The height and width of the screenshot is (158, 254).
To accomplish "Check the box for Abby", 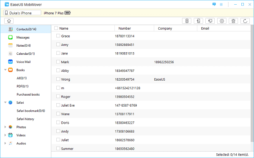I will 58,70.
